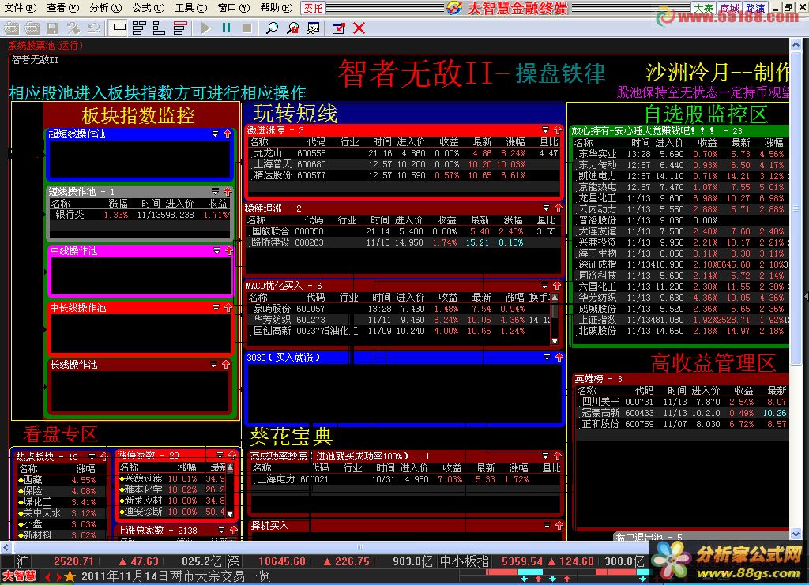Click the up-arrow icon on 上涨总家数
This screenshot has width=809, height=585.
(x=234, y=530)
